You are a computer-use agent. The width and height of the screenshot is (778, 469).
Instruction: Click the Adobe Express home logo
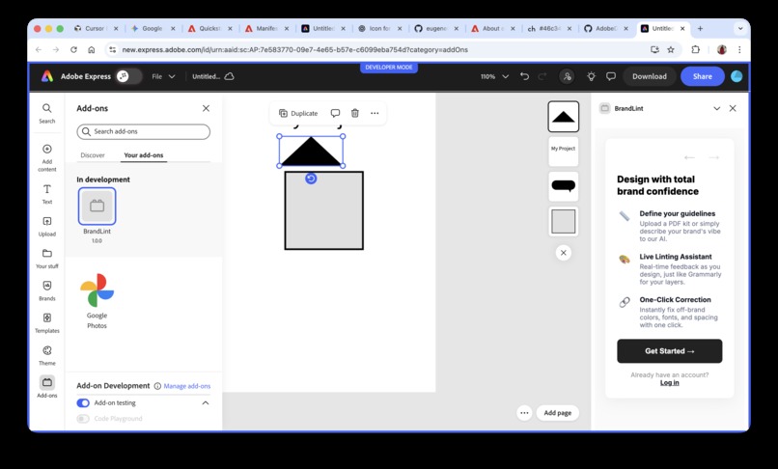pyautogui.click(x=47, y=76)
